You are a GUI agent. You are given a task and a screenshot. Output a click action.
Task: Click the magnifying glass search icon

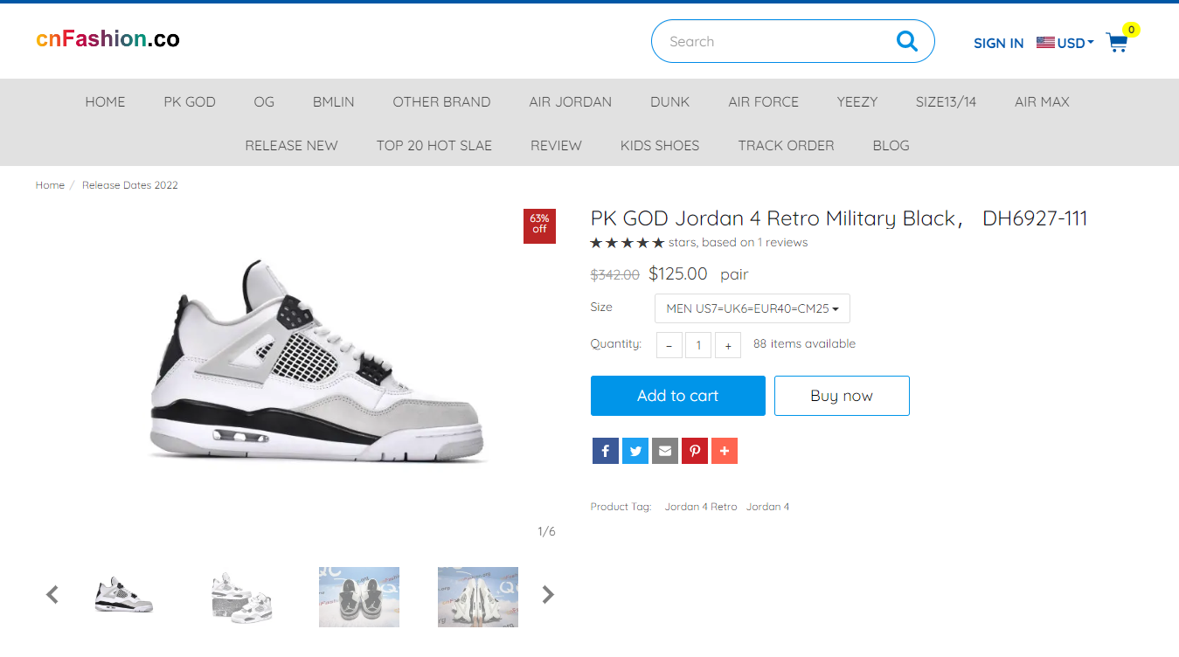[906, 41]
